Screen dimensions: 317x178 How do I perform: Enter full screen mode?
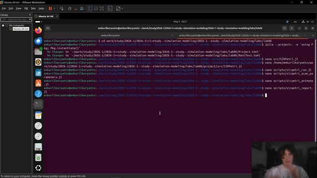[102, 8]
